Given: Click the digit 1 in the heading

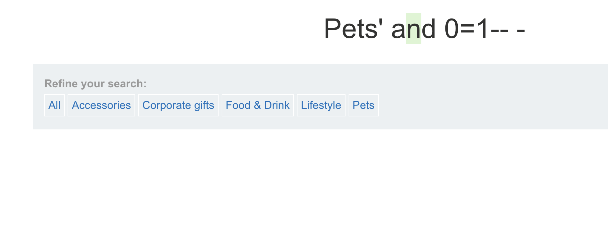Looking at the screenshot, I should tap(482, 29).
